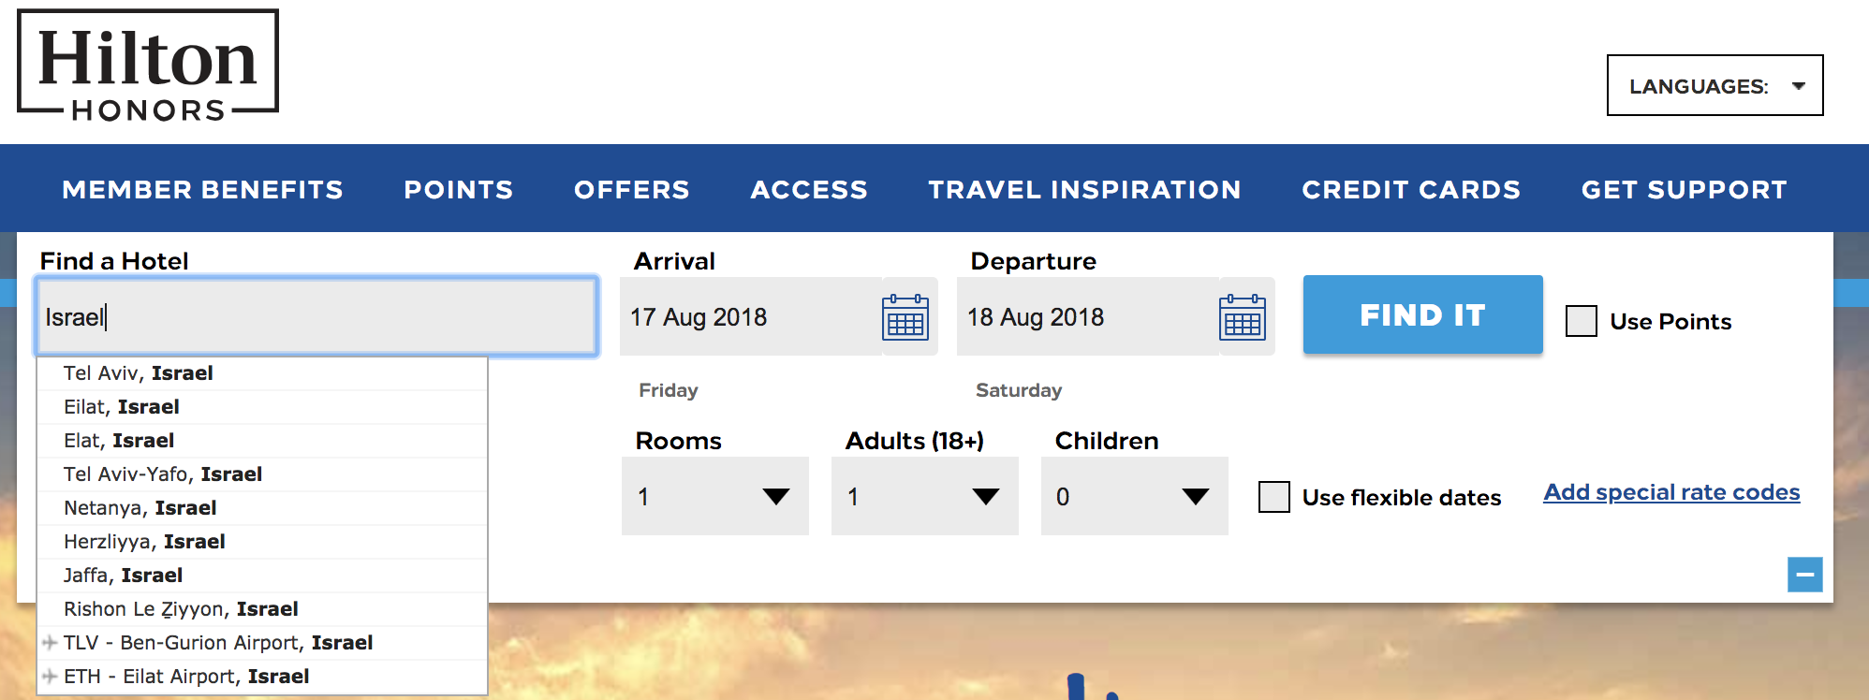Focus the Find a Hotel search field
The height and width of the screenshot is (700, 1869).
coord(316,316)
